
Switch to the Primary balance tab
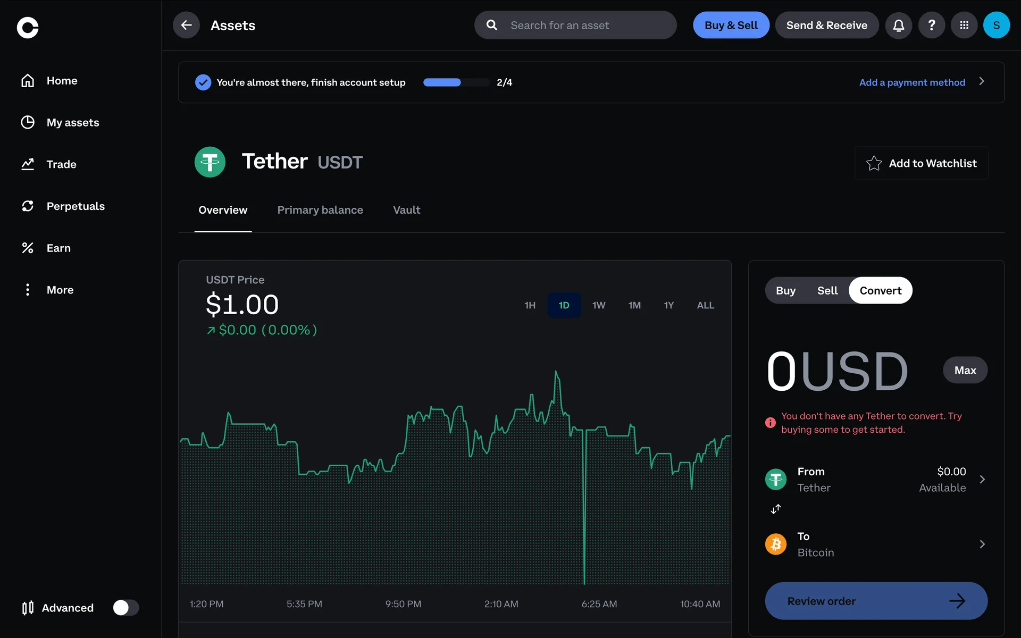(x=320, y=210)
